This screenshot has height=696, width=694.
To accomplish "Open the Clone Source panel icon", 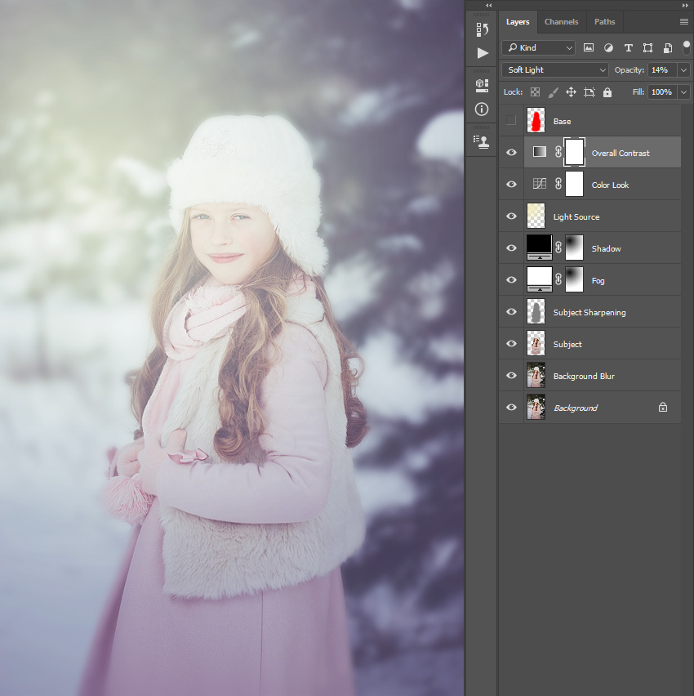I will pos(482,141).
